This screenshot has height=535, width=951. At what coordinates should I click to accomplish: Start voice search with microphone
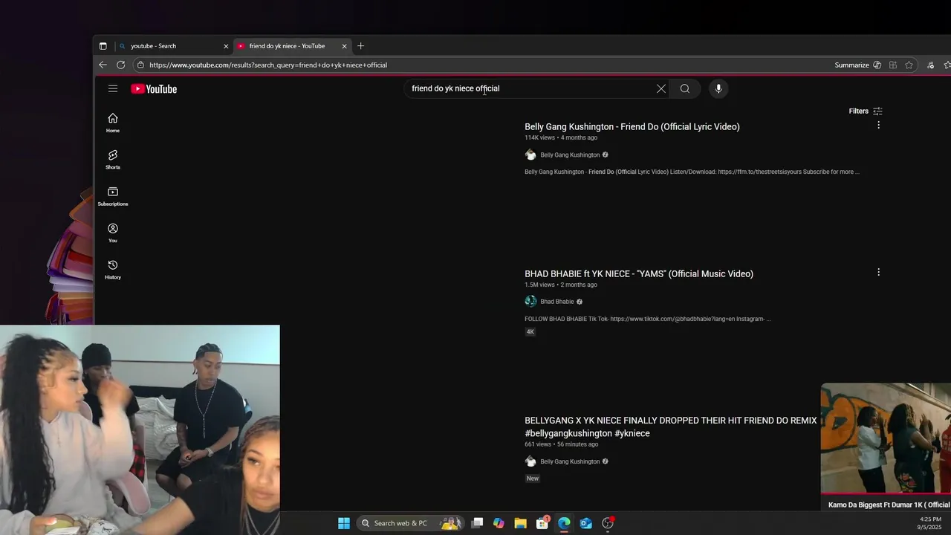(x=718, y=88)
